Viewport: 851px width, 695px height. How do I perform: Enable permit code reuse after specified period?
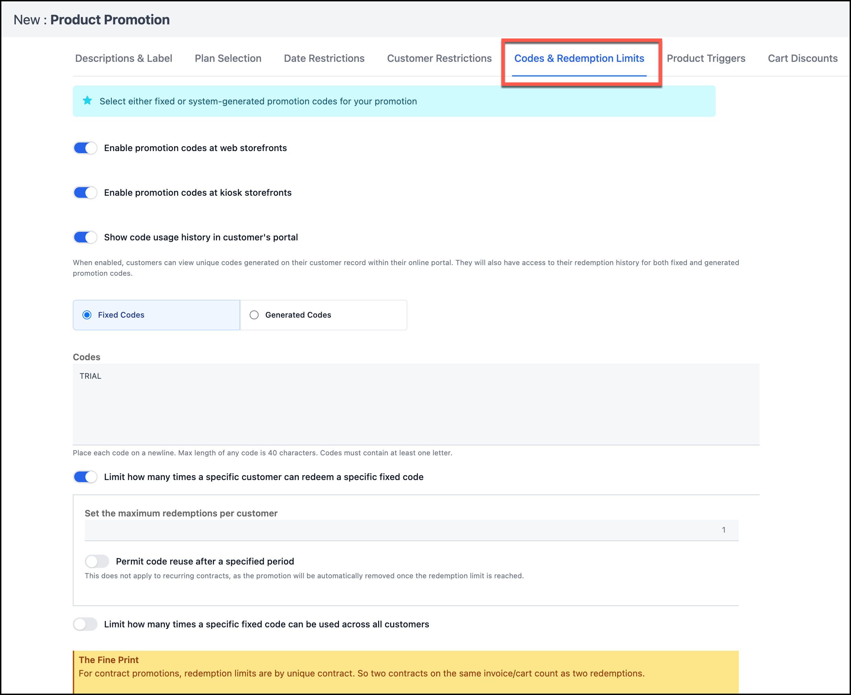coord(97,561)
